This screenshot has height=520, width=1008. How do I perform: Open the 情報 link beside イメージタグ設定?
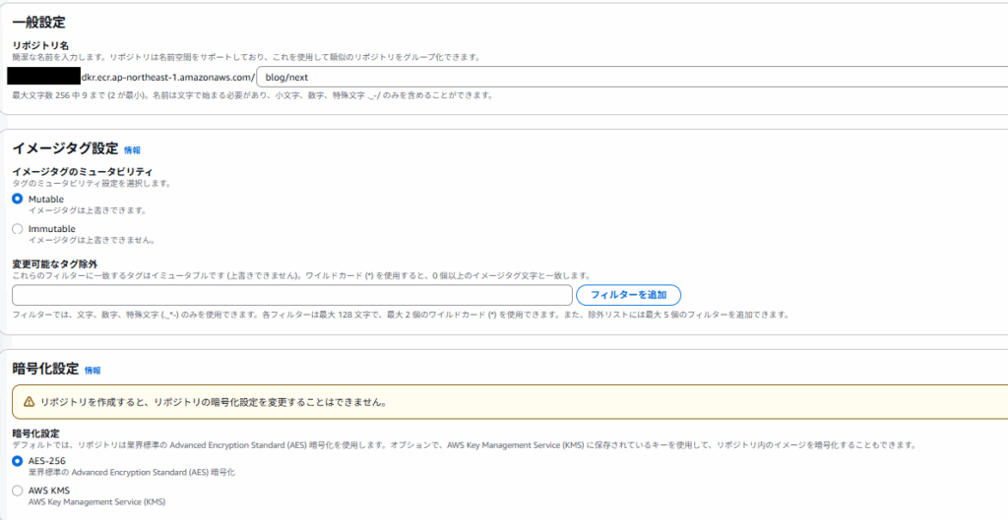click(x=132, y=150)
